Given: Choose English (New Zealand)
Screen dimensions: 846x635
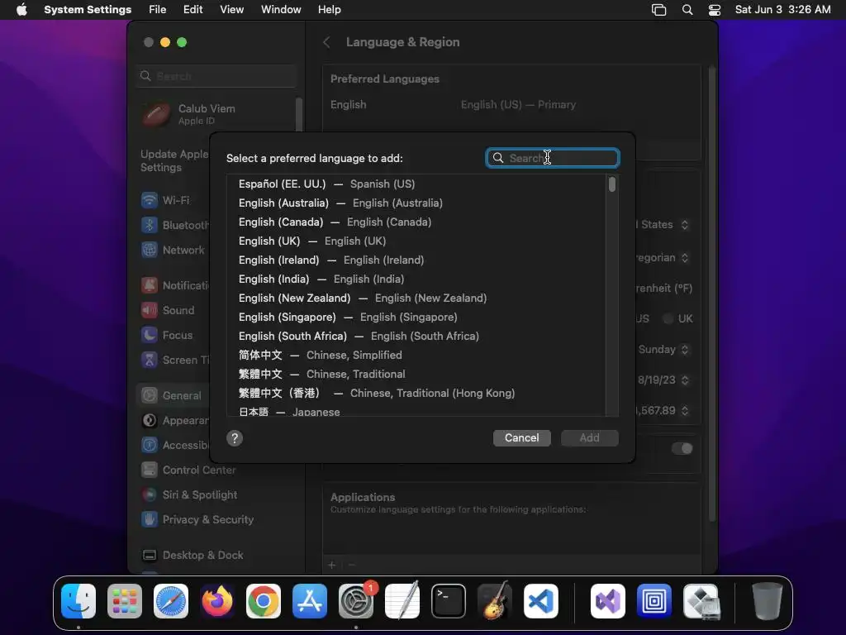Looking at the screenshot, I should (416, 298).
